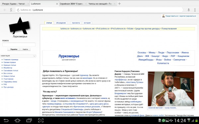Reload the page with the refresh icon
199x124 pixels.
(18, 10)
